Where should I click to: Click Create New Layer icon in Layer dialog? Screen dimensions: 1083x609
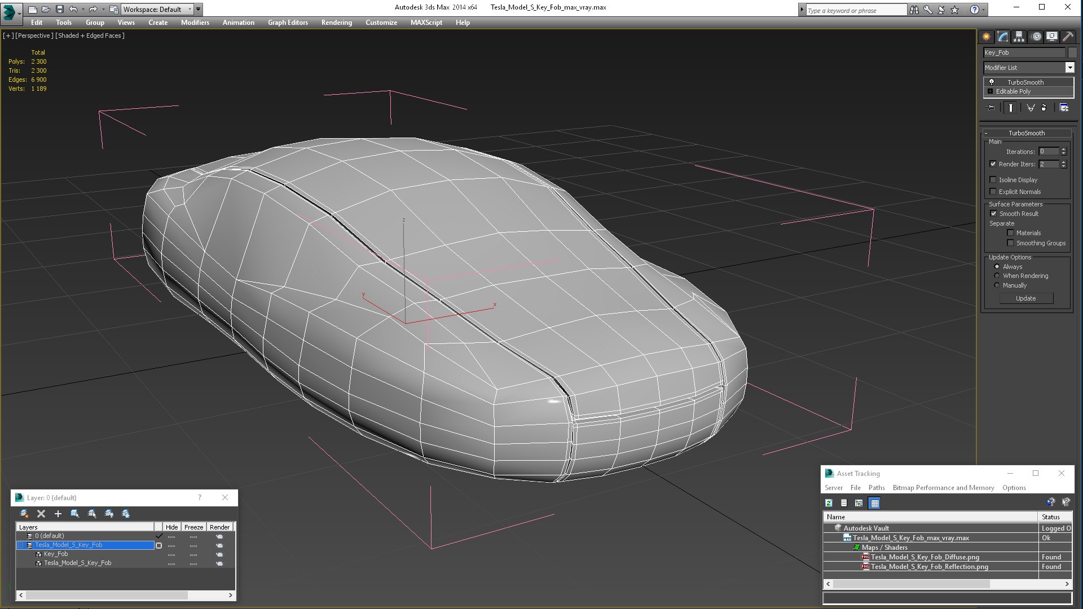click(x=24, y=514)
